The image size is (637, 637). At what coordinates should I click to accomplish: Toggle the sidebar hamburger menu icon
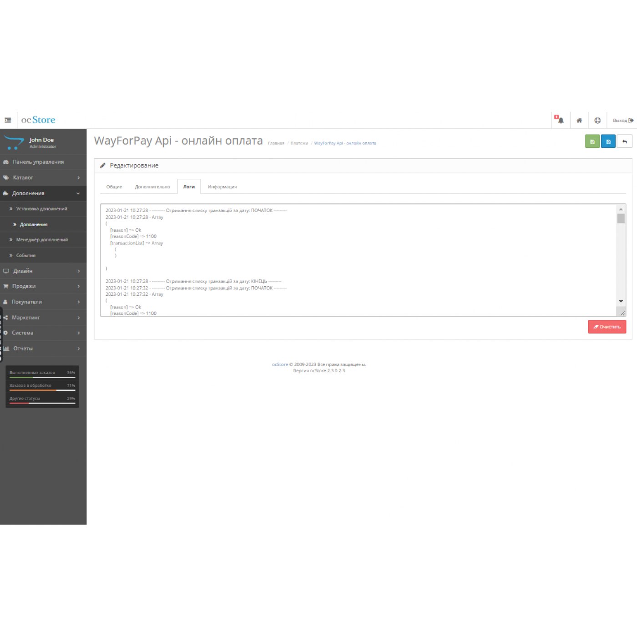point(8,120)
